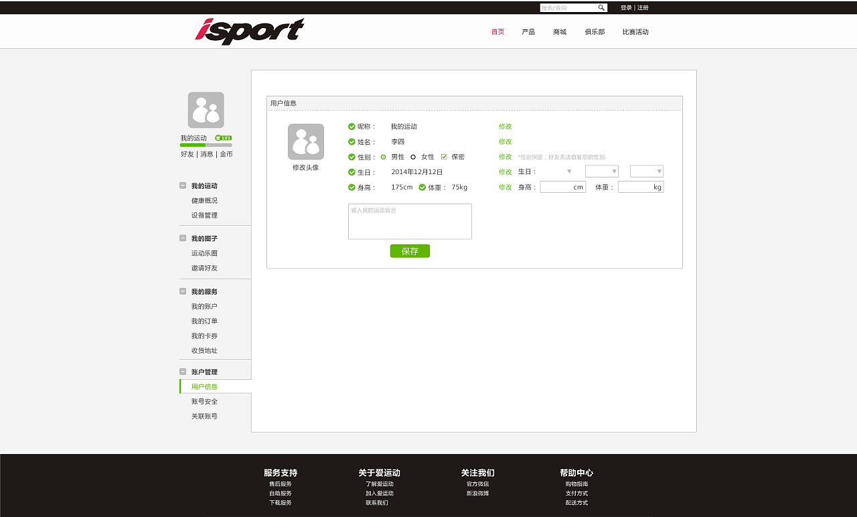Open 金币 under the profile

click(226, 154)
